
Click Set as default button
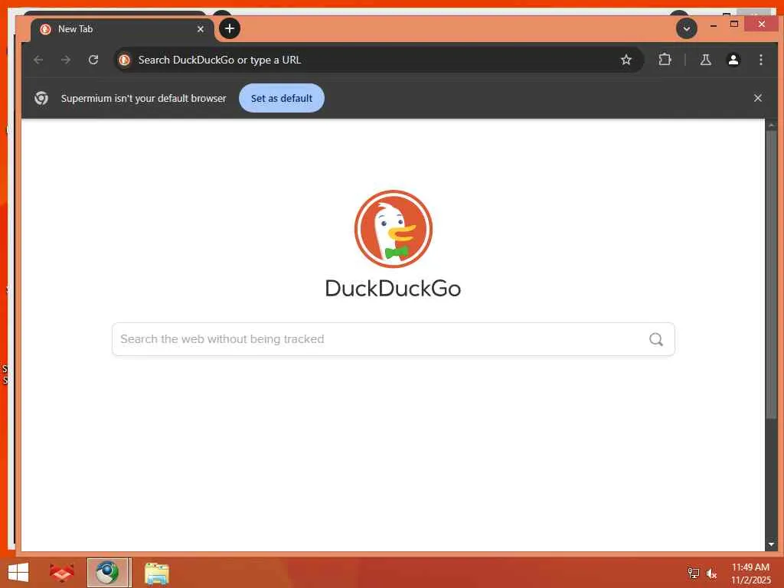click(x=282, y=98)
